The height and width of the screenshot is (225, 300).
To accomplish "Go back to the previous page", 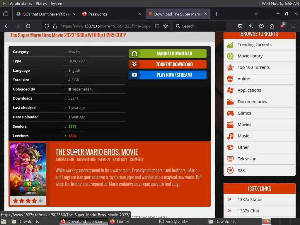I will (x=7, y=26).
